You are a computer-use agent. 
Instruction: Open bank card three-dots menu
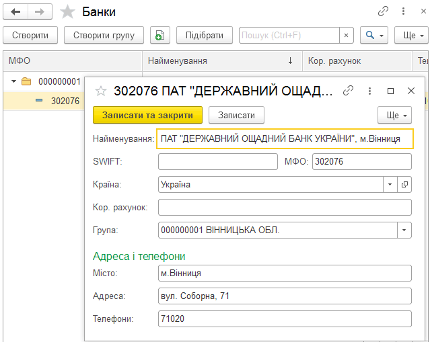point(369,91)
